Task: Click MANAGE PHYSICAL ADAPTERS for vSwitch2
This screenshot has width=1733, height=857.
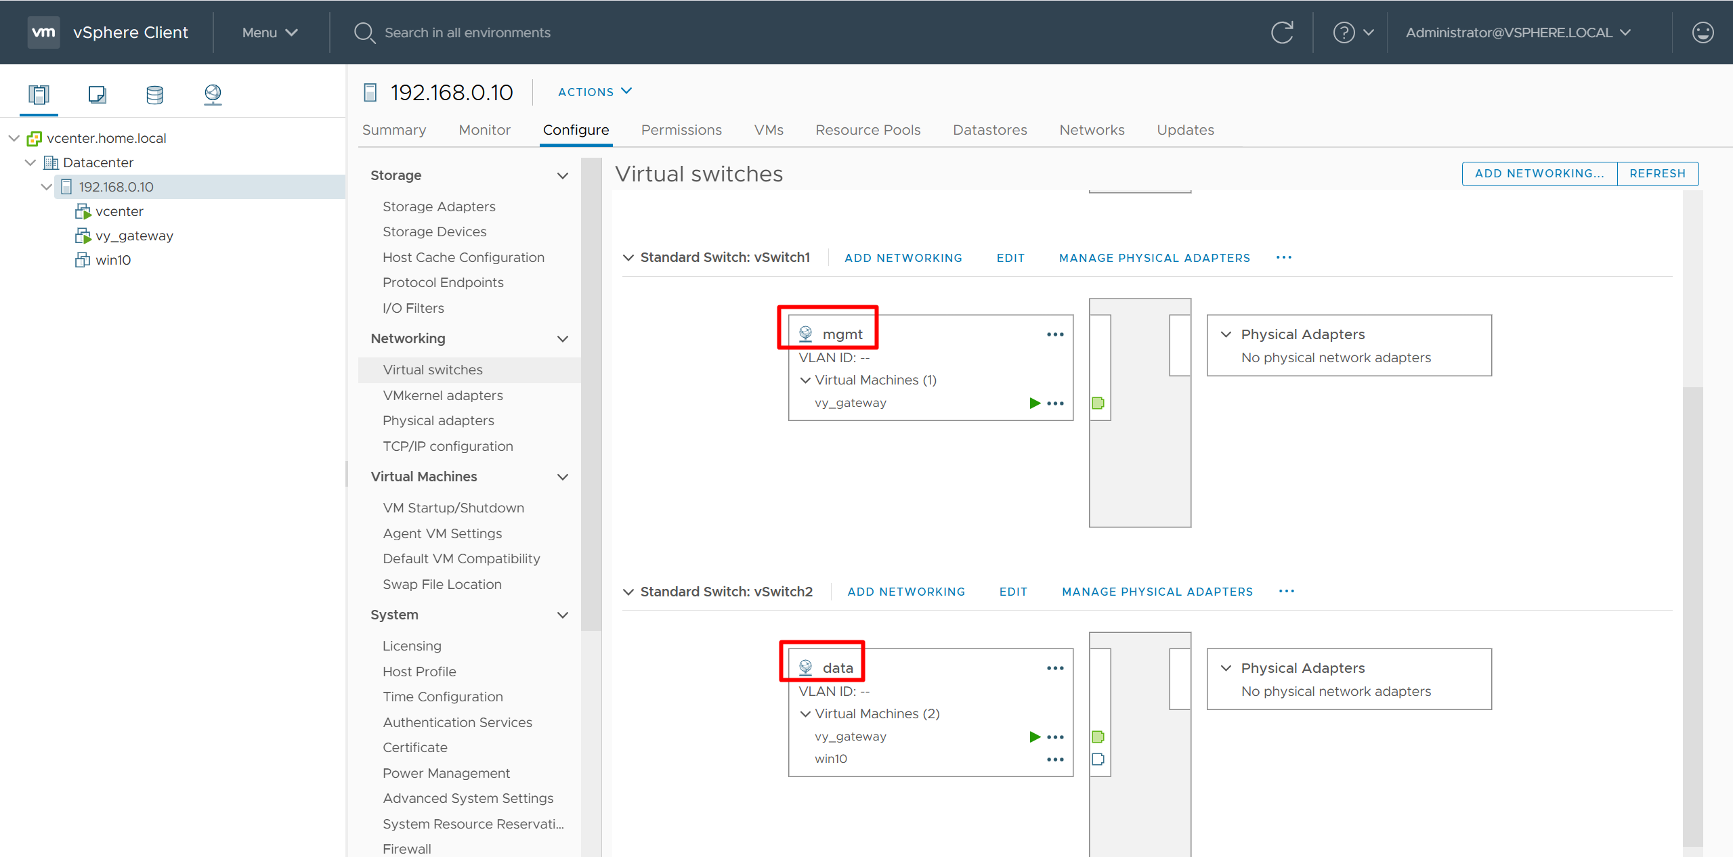Action: pos(1157,592)
